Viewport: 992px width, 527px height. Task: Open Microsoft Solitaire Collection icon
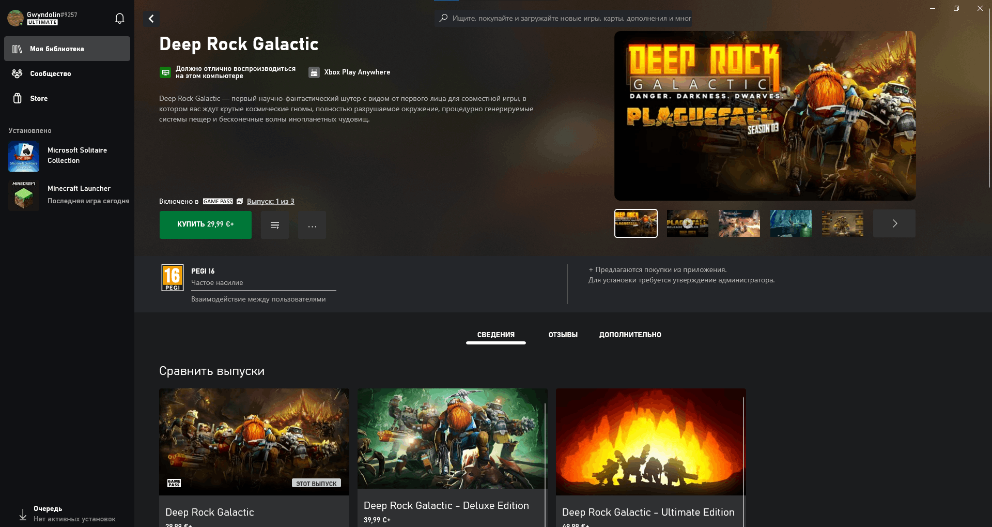point(24,156)
